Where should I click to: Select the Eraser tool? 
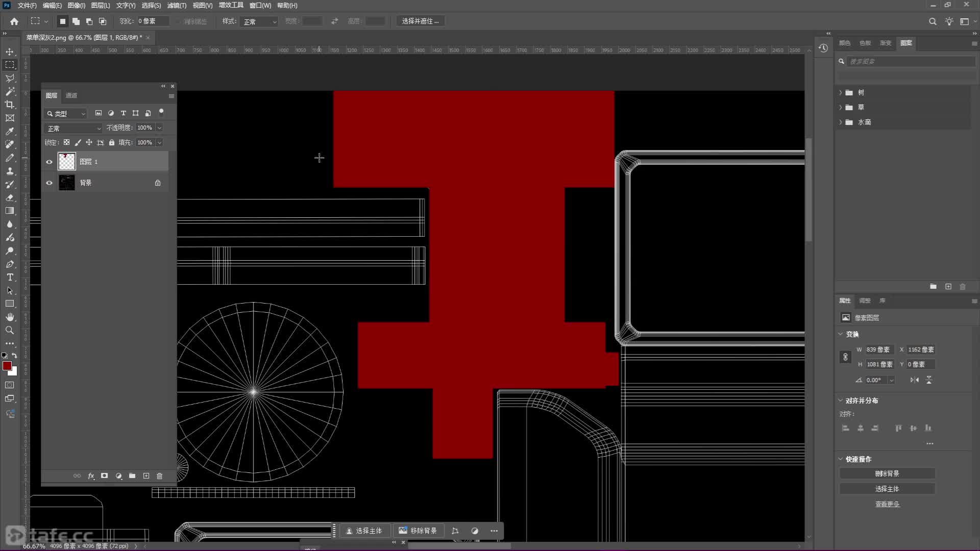point(10,197)
